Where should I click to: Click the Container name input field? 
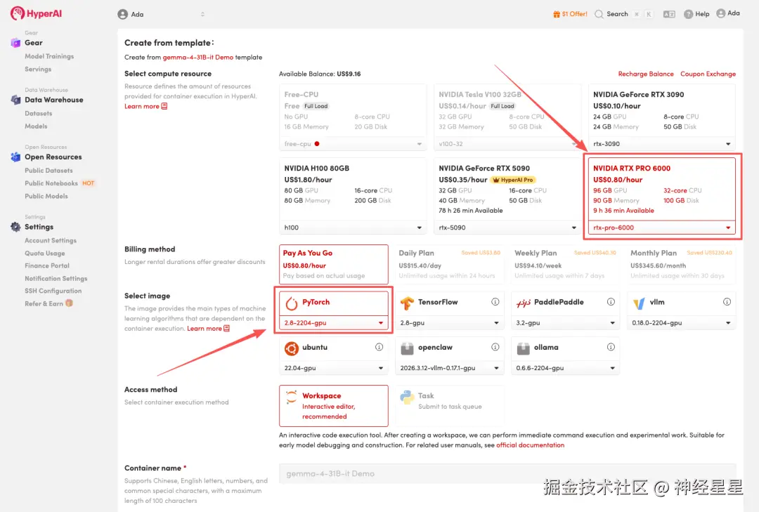click(507, 474)
